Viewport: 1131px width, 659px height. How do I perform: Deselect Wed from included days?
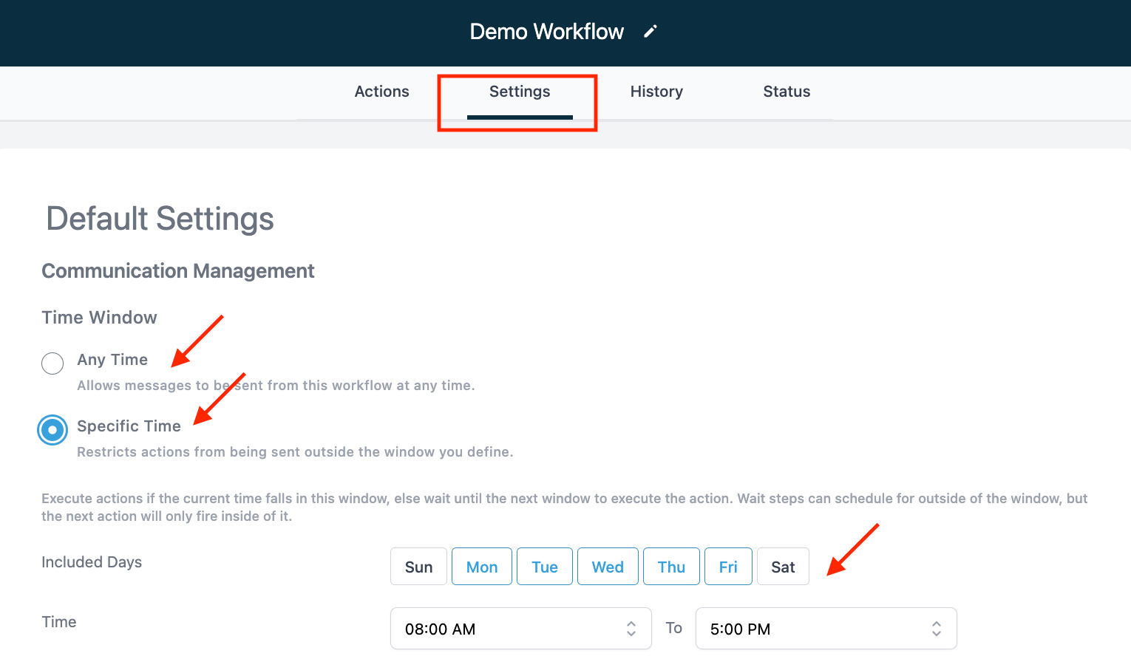point(608,567)
